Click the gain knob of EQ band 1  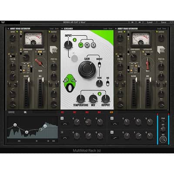point(77,122)
